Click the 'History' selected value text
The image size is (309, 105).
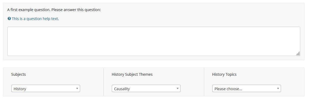20,89
